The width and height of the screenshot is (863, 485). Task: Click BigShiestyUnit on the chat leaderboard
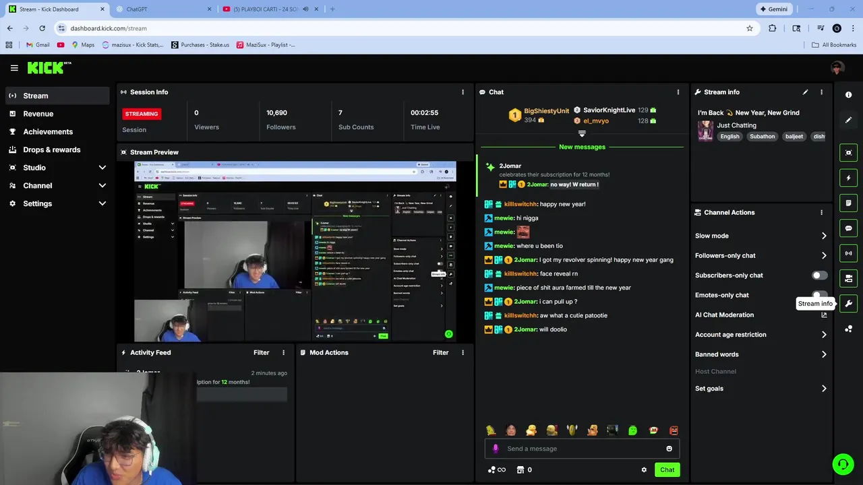point(546,111)
